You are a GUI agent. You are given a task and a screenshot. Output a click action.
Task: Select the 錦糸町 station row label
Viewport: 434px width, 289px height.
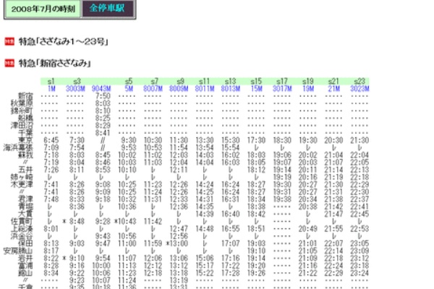pos(22,111)
